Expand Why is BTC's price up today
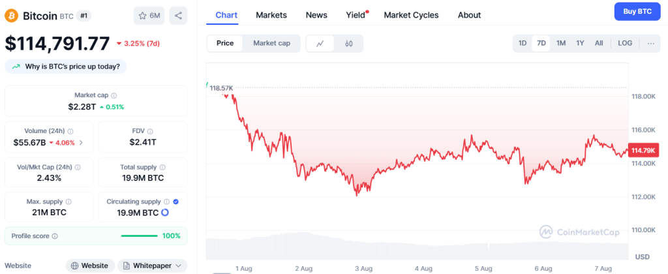668x274 pixels. pos(66,67)
